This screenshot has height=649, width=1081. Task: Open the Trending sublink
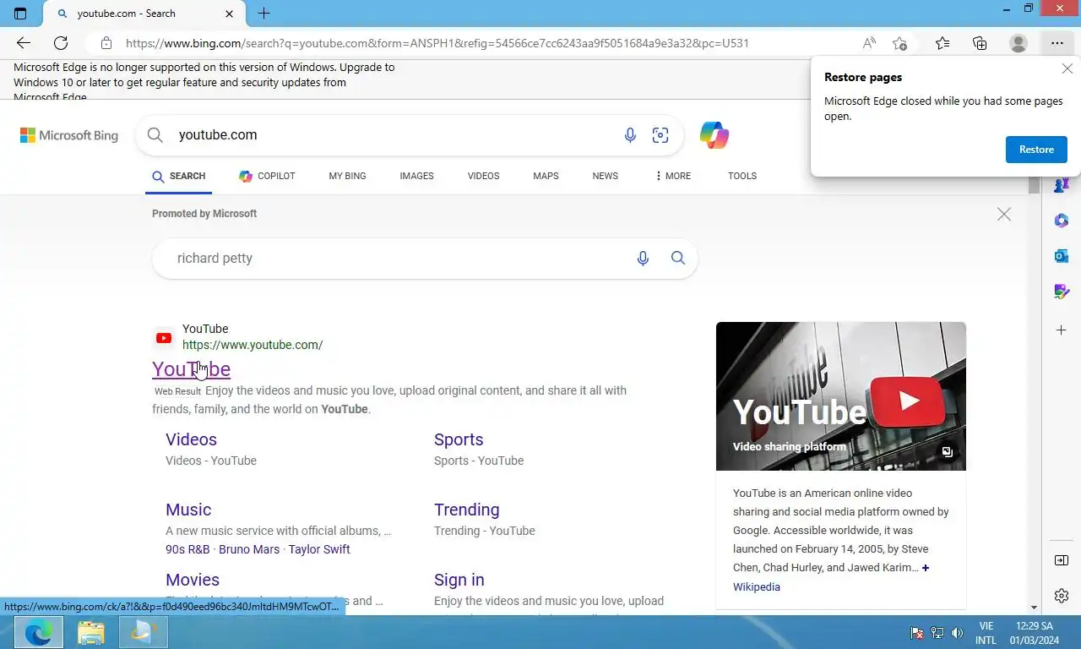point(466,510)
